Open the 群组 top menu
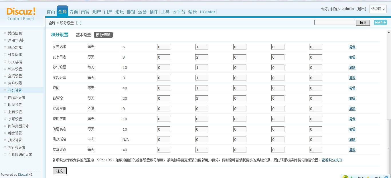 pos(131,12)
